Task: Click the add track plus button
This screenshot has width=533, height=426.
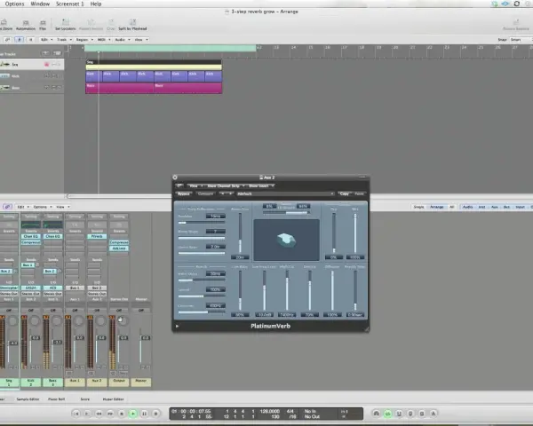Action: coord(45,53)
